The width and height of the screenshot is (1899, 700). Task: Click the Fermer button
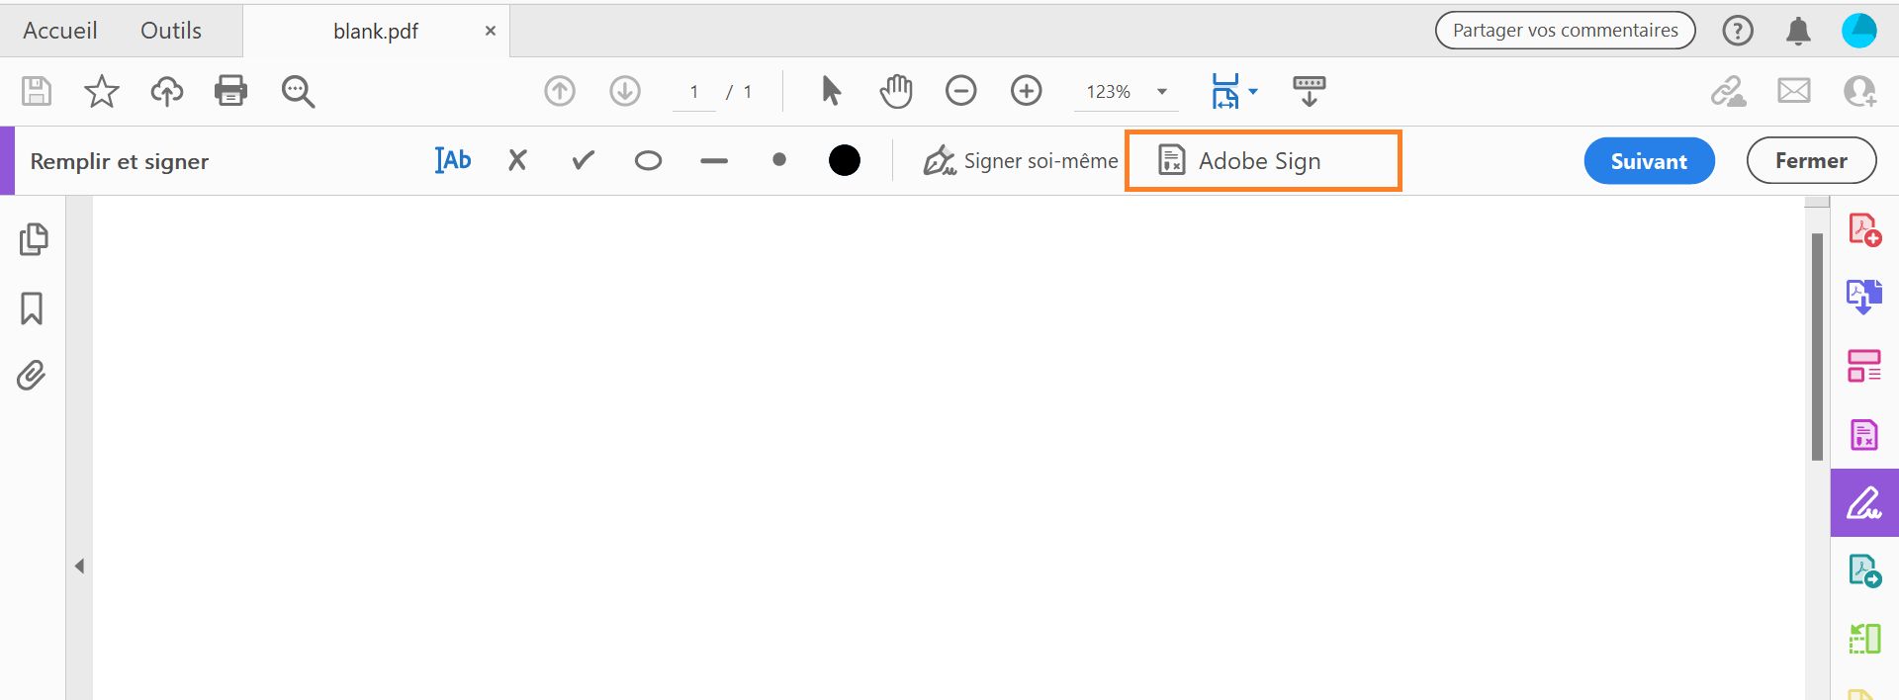coord(1811,160)
